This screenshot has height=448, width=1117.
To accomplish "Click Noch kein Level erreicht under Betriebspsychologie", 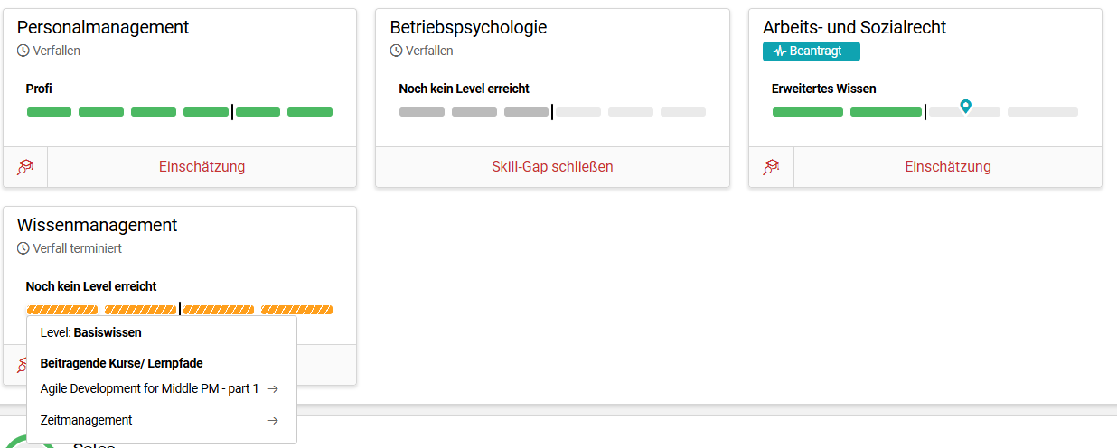I will point(464,89).
